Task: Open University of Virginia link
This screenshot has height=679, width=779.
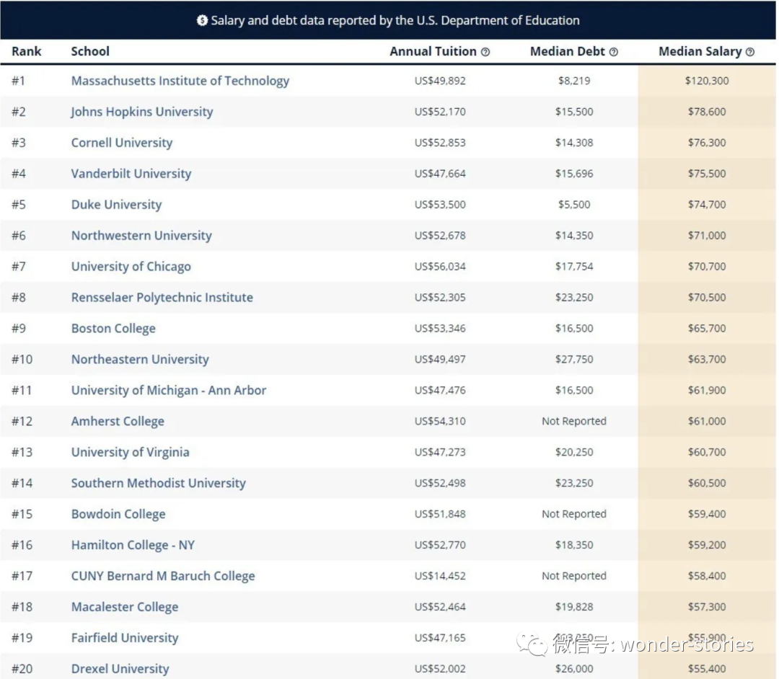Action: [130, 452]
